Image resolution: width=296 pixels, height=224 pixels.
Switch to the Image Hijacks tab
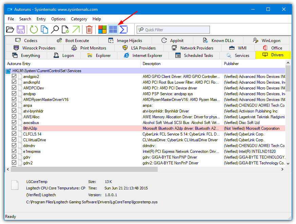click(x=125, y=40)
